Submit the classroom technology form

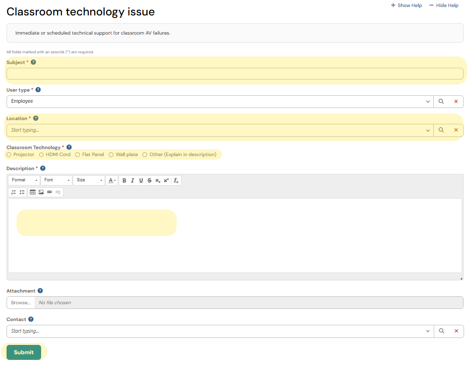tap(24, 352)
